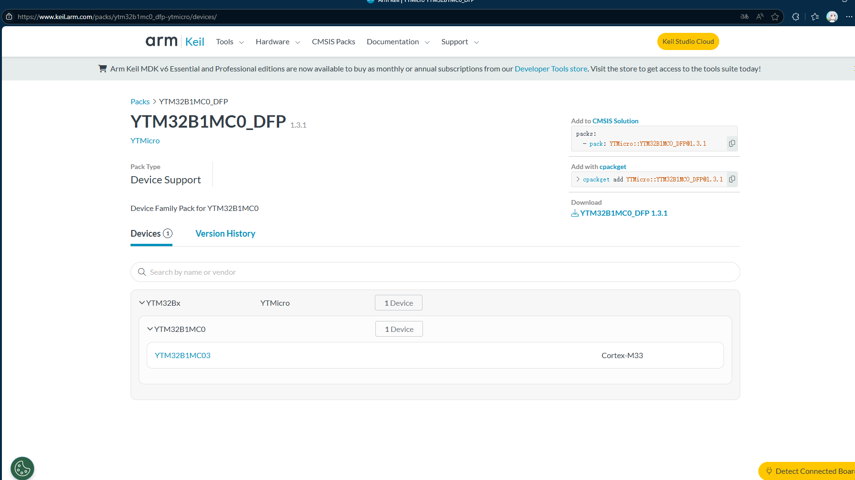Collapse the YTM32Bx family row
Screen dimensions: 855x480
(x=142, y=303)
